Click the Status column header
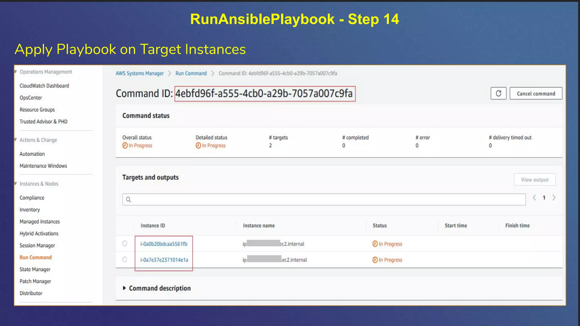Screen dimensions: 580x326 [379, 226]
